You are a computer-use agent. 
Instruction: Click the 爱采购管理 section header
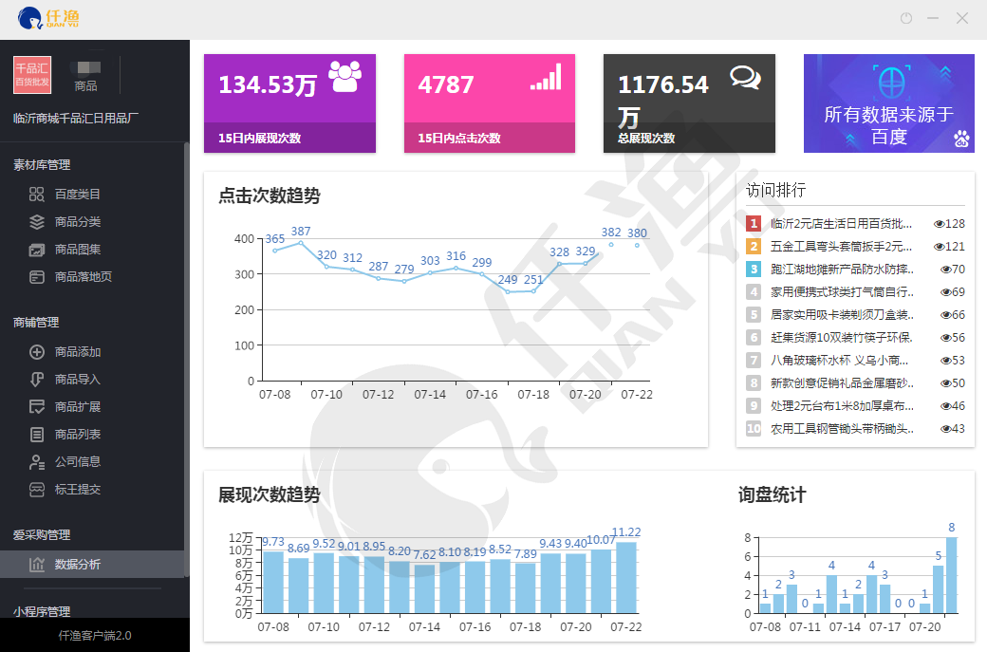point(42,535)
